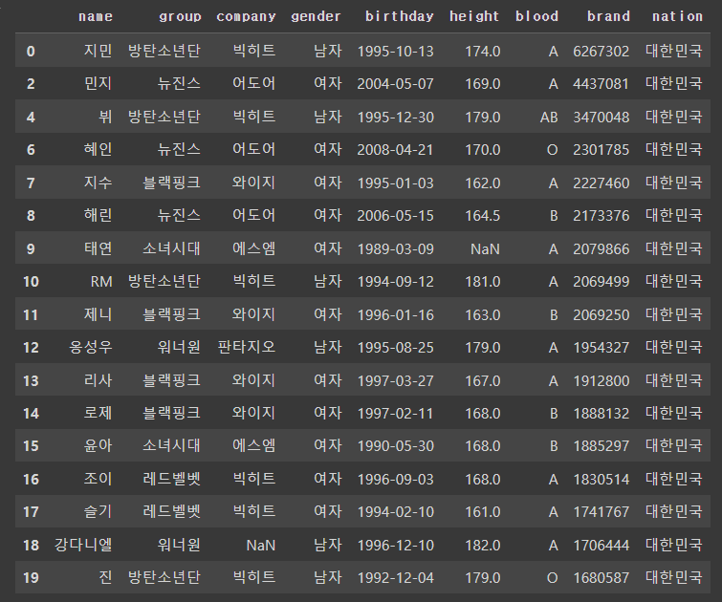Click brand value 2173376
Screen dimensions: 722x602
click(x=602, y=215)
